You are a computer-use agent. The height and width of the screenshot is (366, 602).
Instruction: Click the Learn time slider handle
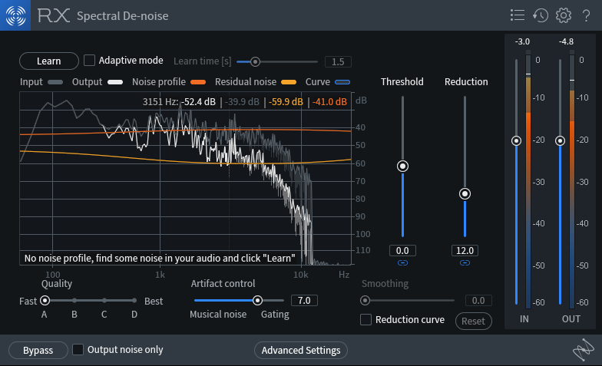[x=255, y=61]
